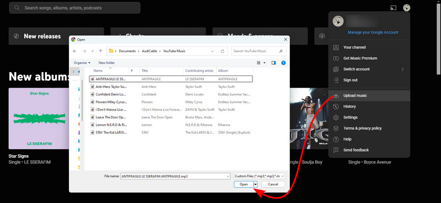441x203 pixels.
Task: Expand the address bar path dropdown
Action: pos(212,51)
